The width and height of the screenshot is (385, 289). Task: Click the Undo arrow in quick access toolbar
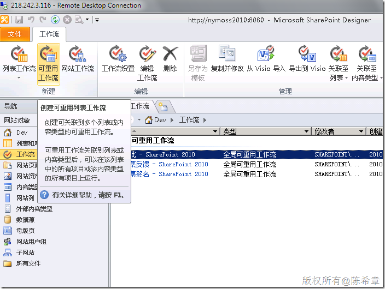[31, 19]
